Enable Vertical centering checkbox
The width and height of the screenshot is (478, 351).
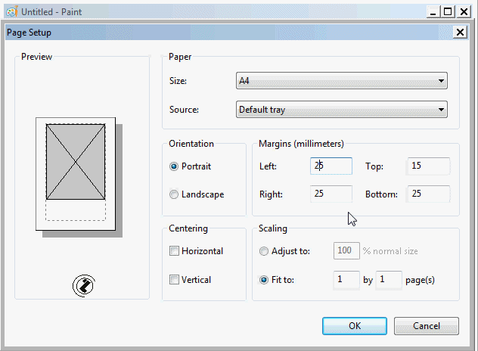point(175,280)
